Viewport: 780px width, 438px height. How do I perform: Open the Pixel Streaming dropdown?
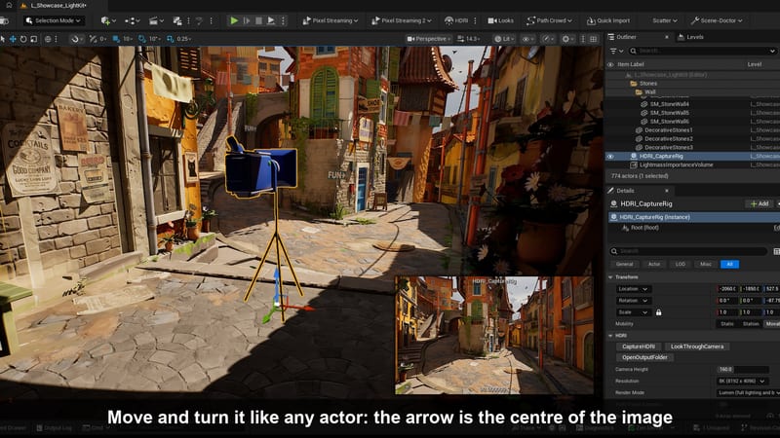coord(331,20)
